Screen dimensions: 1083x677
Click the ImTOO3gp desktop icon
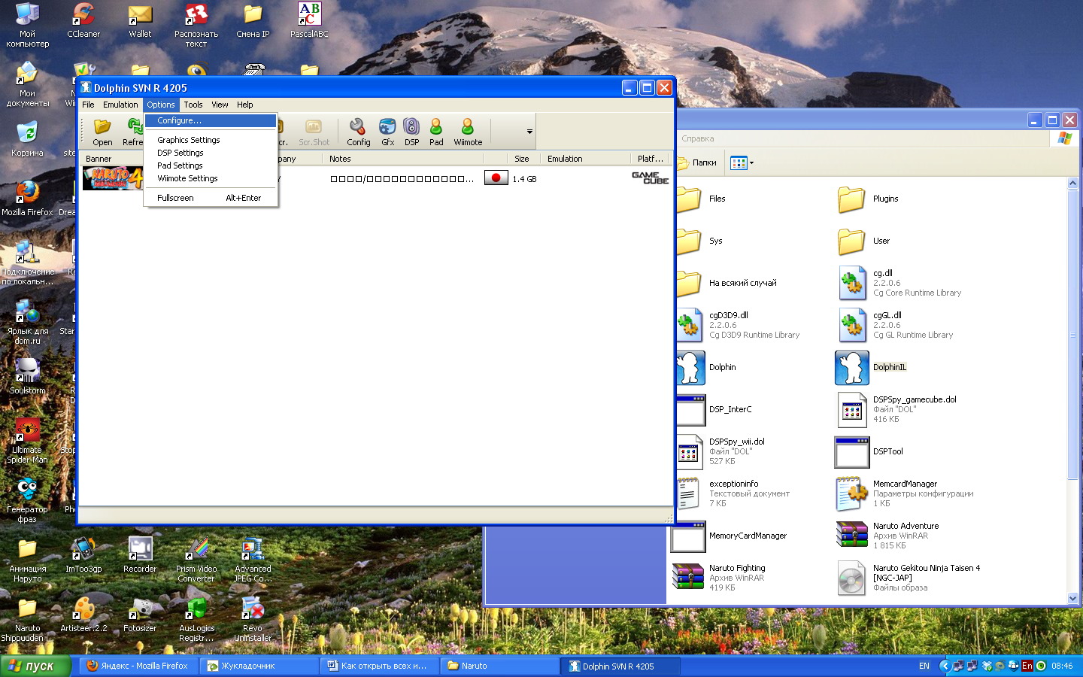tap(83, 555)
